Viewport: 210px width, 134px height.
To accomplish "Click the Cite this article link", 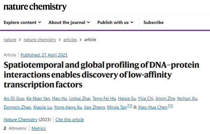I will click(x=70, y=120).
